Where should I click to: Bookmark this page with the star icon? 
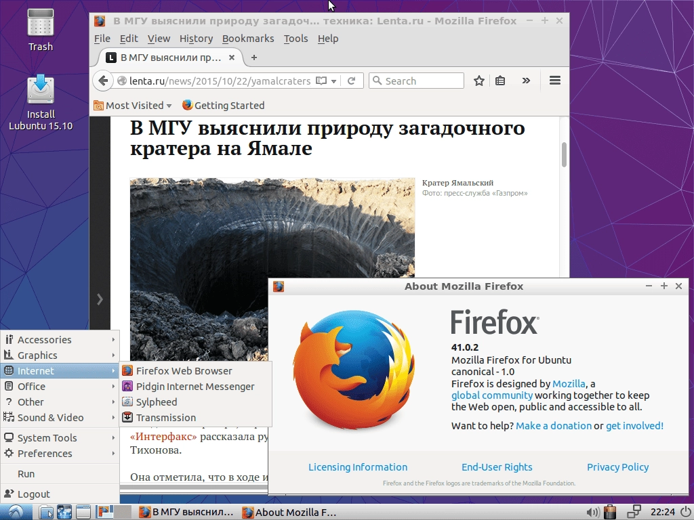479,81
